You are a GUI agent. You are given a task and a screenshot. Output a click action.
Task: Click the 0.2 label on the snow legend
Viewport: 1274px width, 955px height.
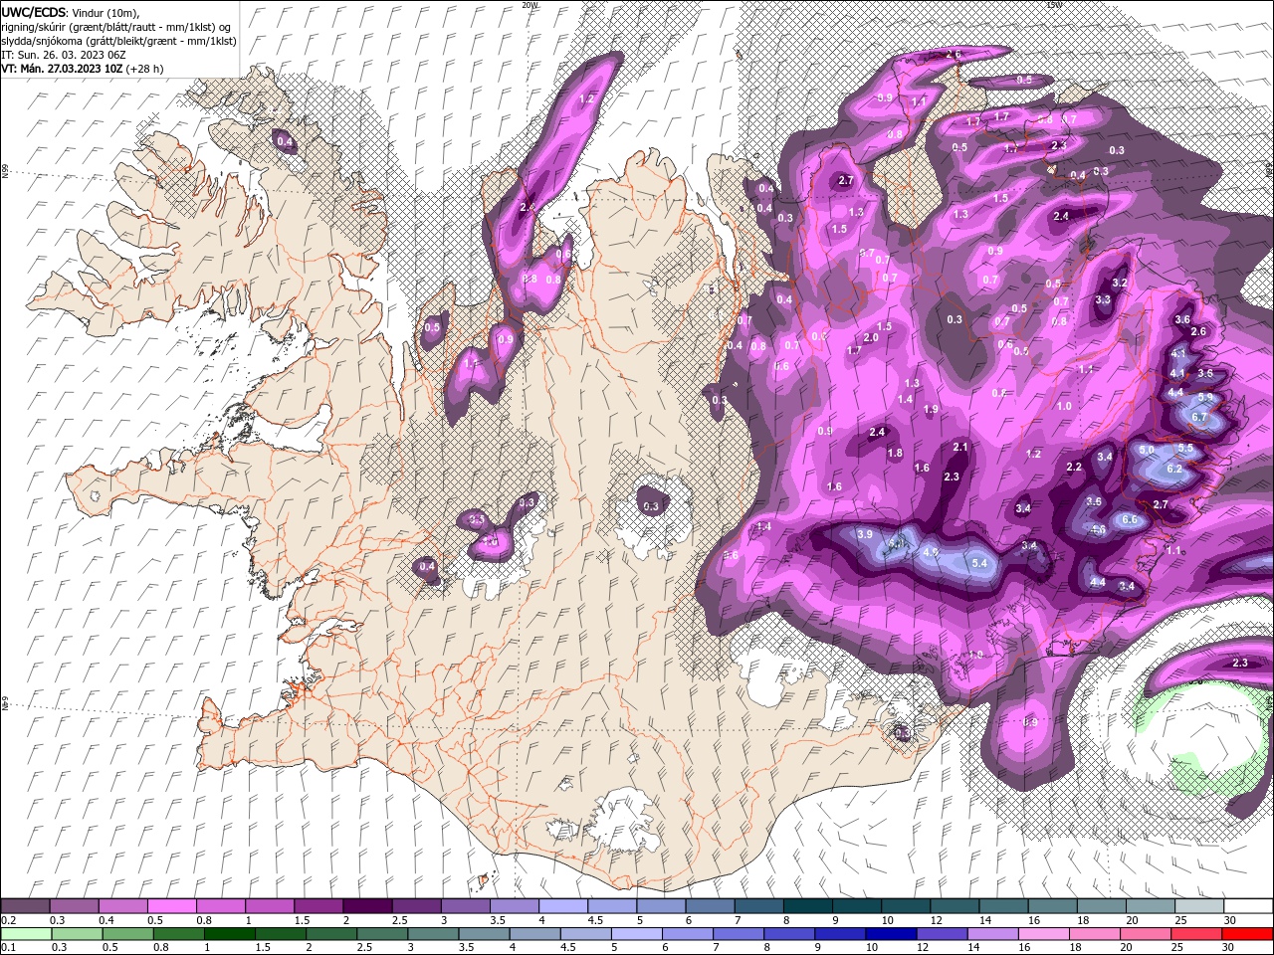(8, 920)
